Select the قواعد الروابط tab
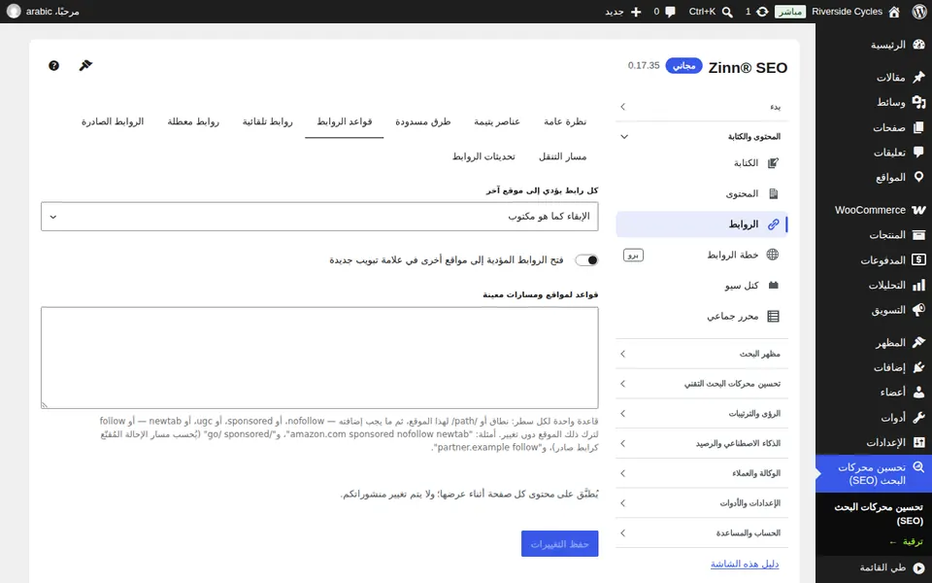The image size is (932, 583). 344,121
